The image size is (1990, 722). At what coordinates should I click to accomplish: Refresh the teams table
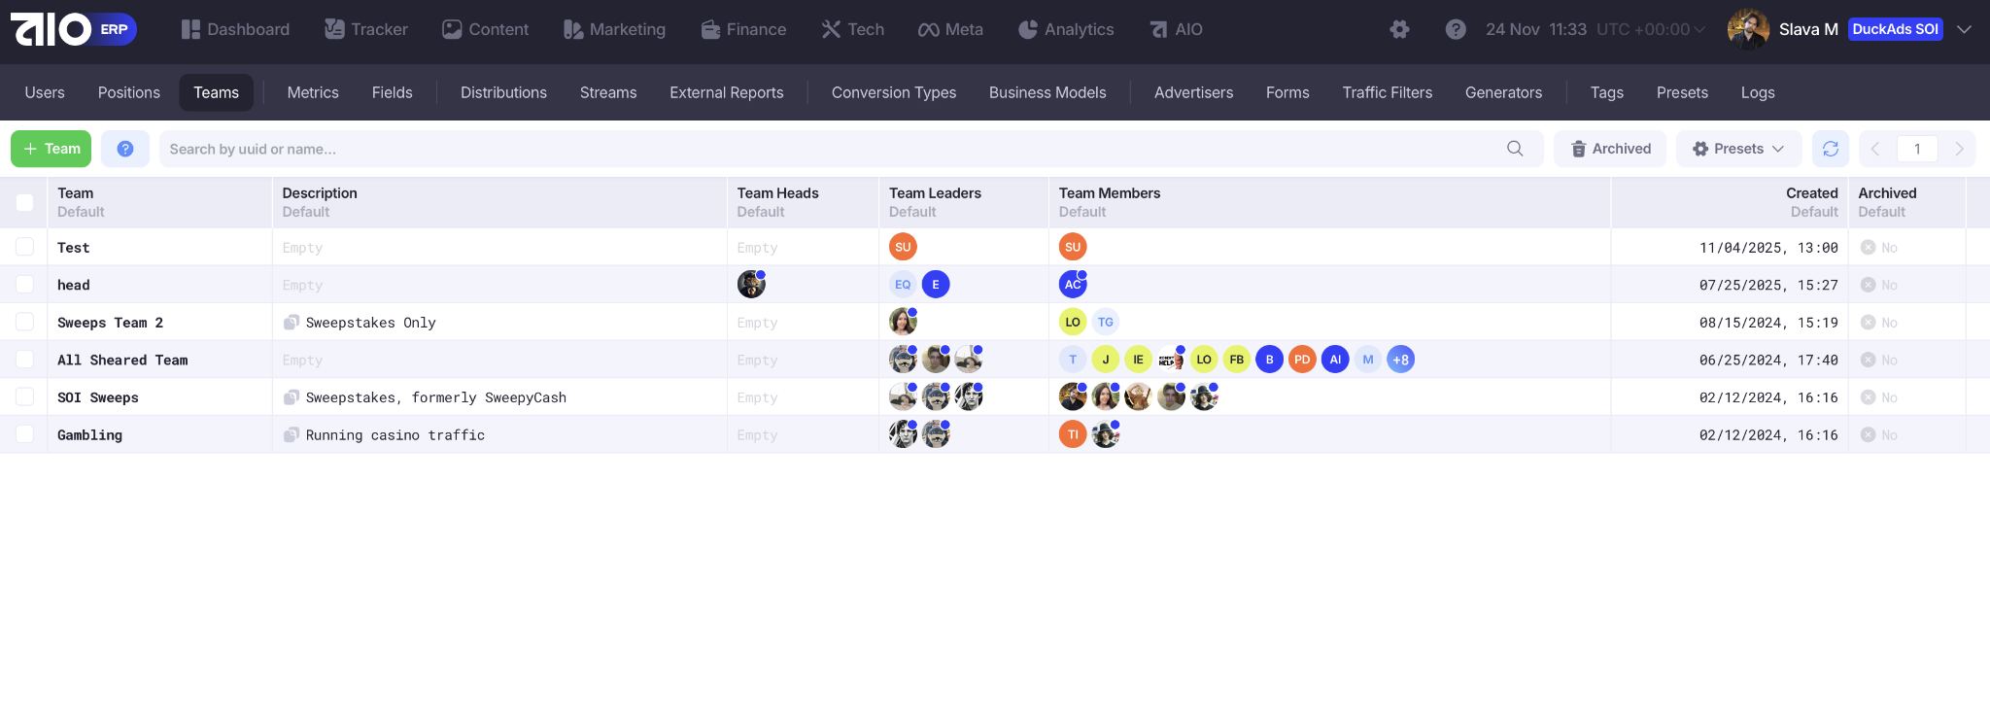(1831, 149)
